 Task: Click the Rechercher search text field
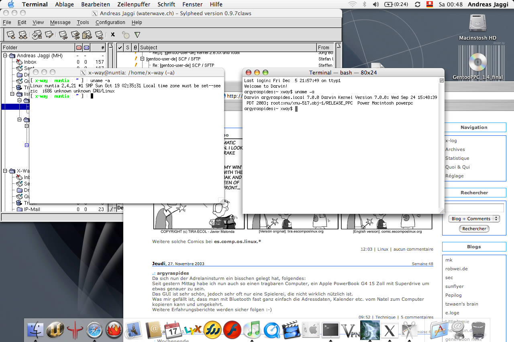(x=474, y=208)
